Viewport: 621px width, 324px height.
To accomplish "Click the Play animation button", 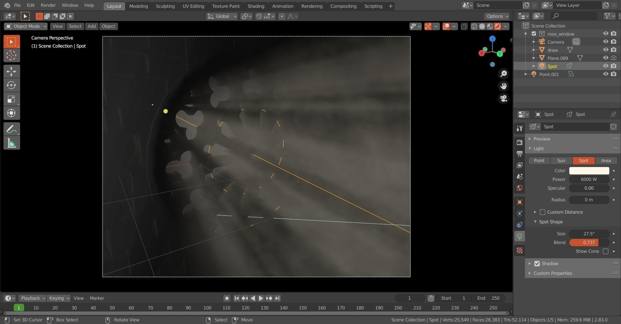I will pyautogui.click(x=261, y=298).
